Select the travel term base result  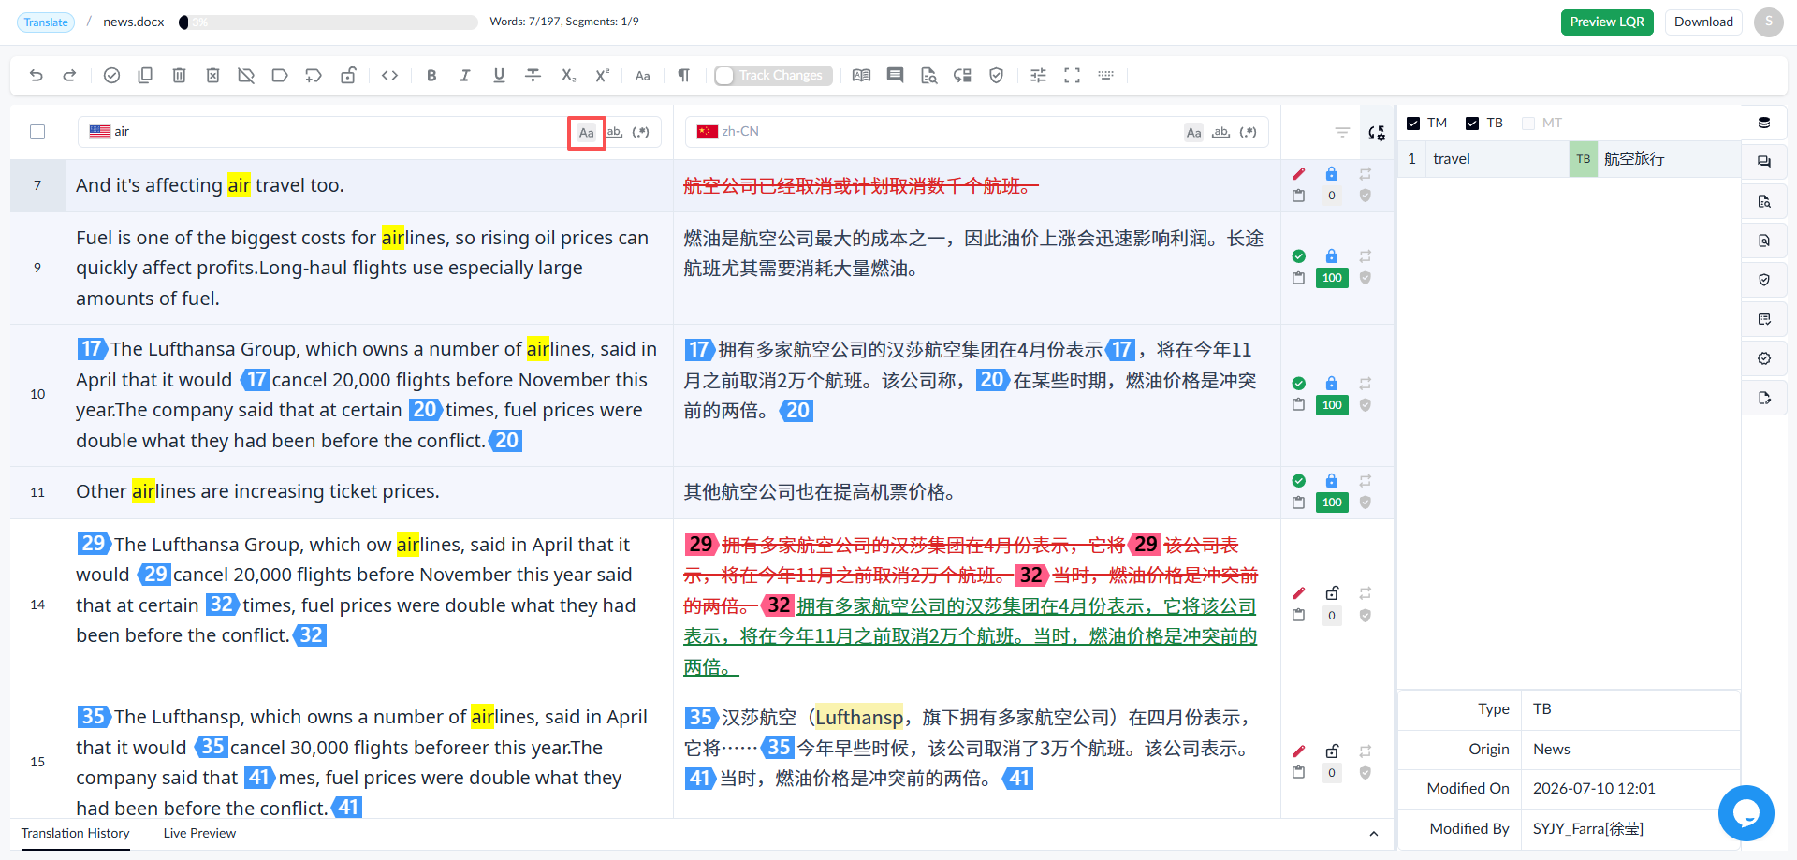point(1569,159)
